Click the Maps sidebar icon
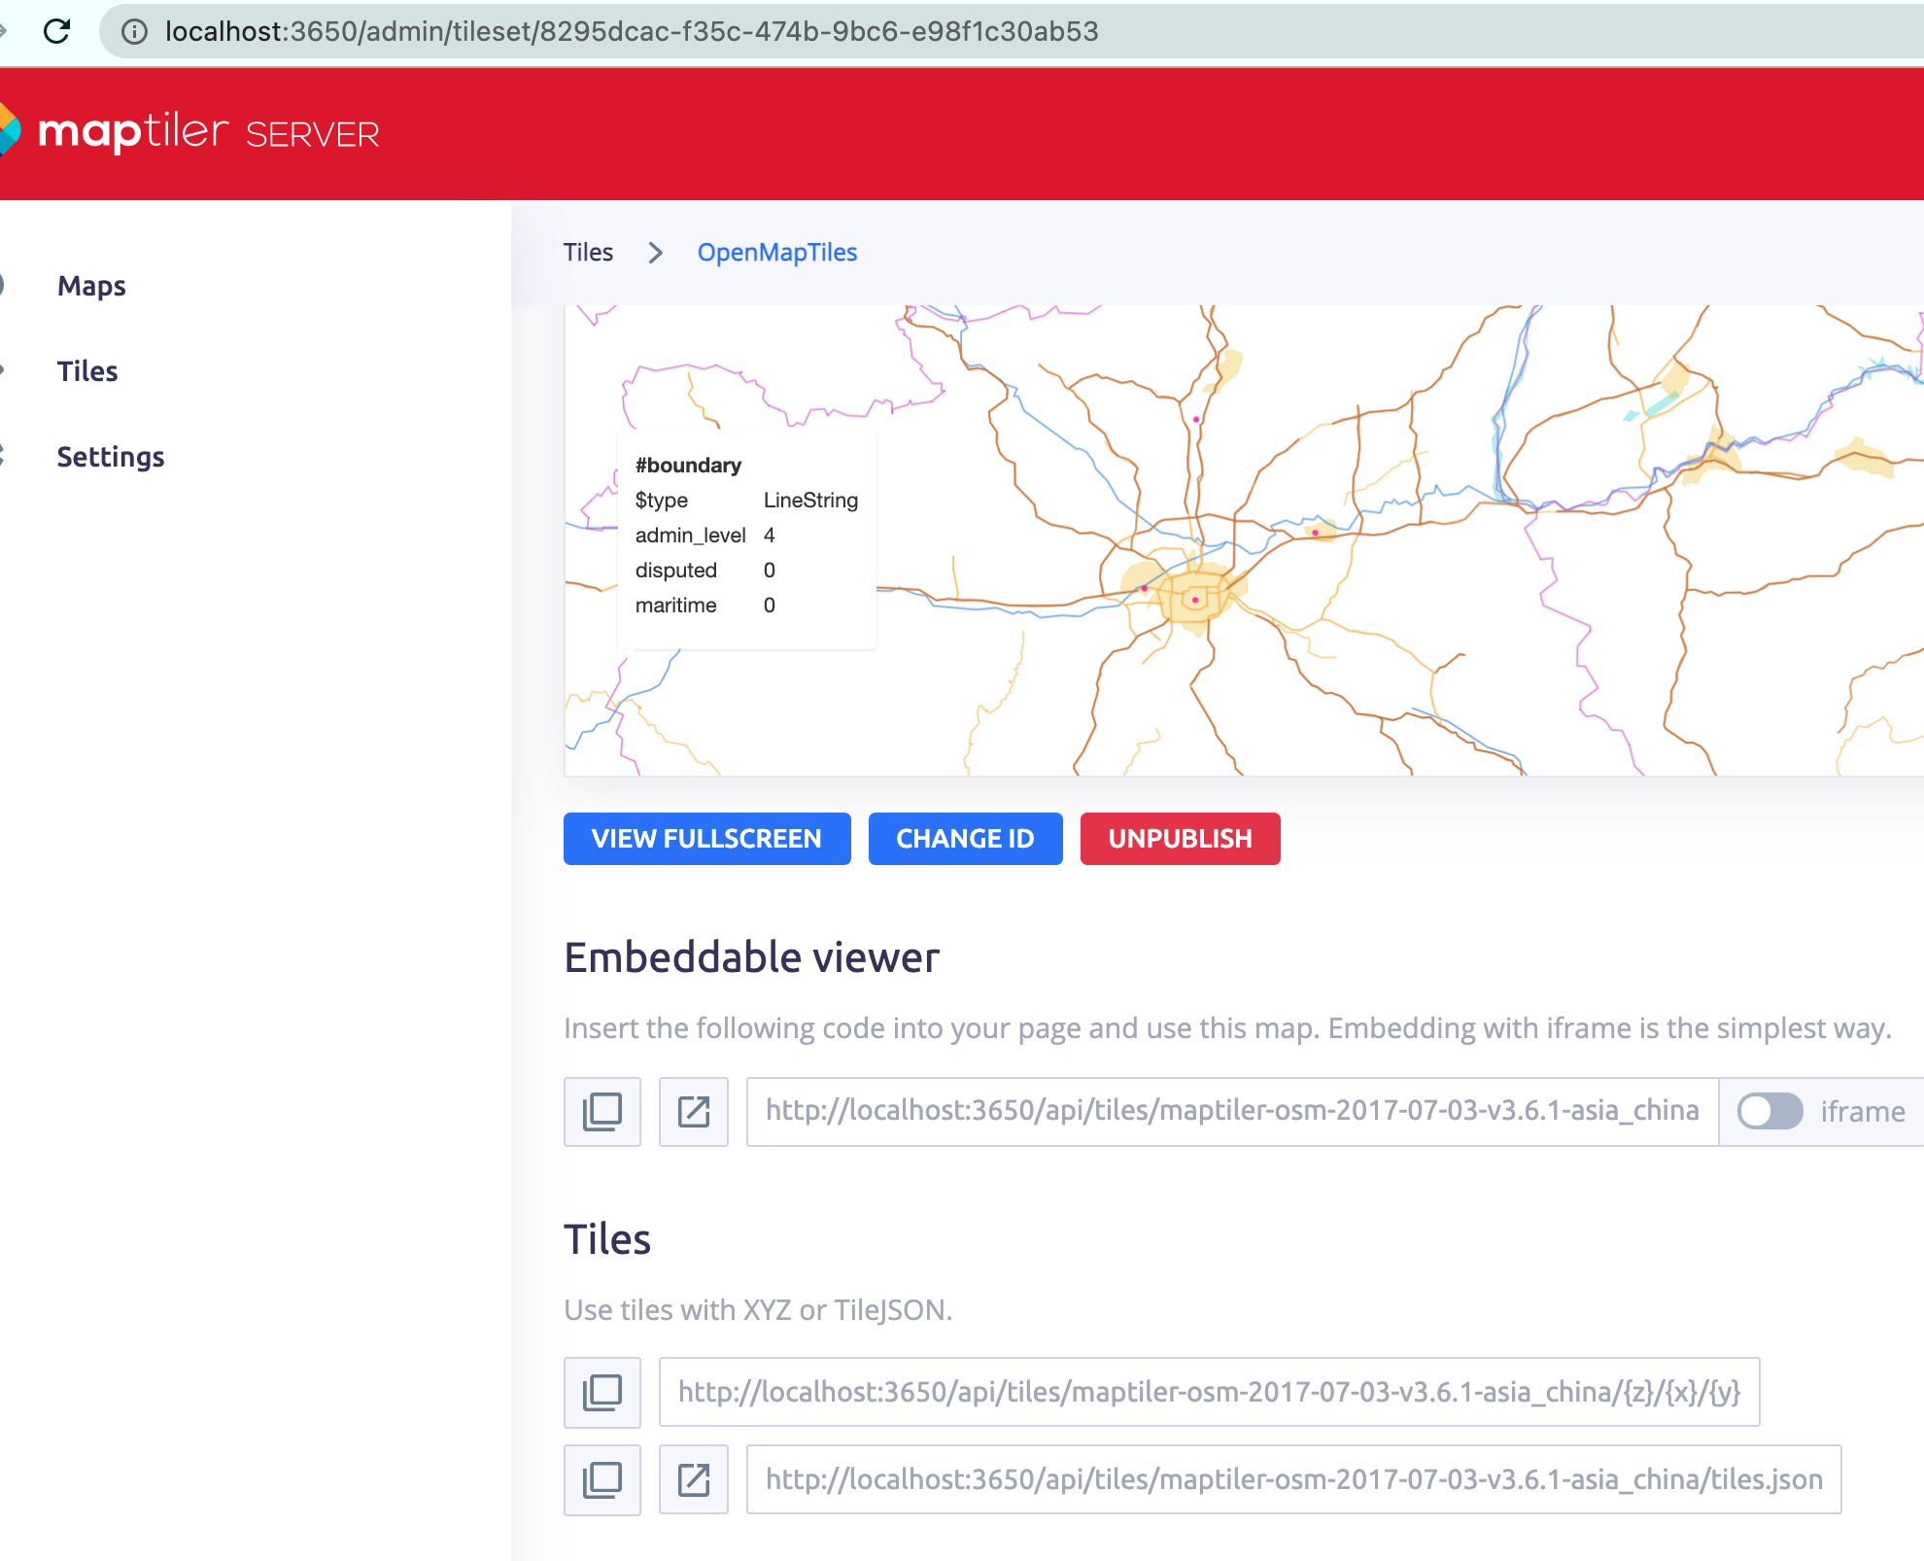The image size is (1924, 1561). pyautogui.click(x=4, y=285)
